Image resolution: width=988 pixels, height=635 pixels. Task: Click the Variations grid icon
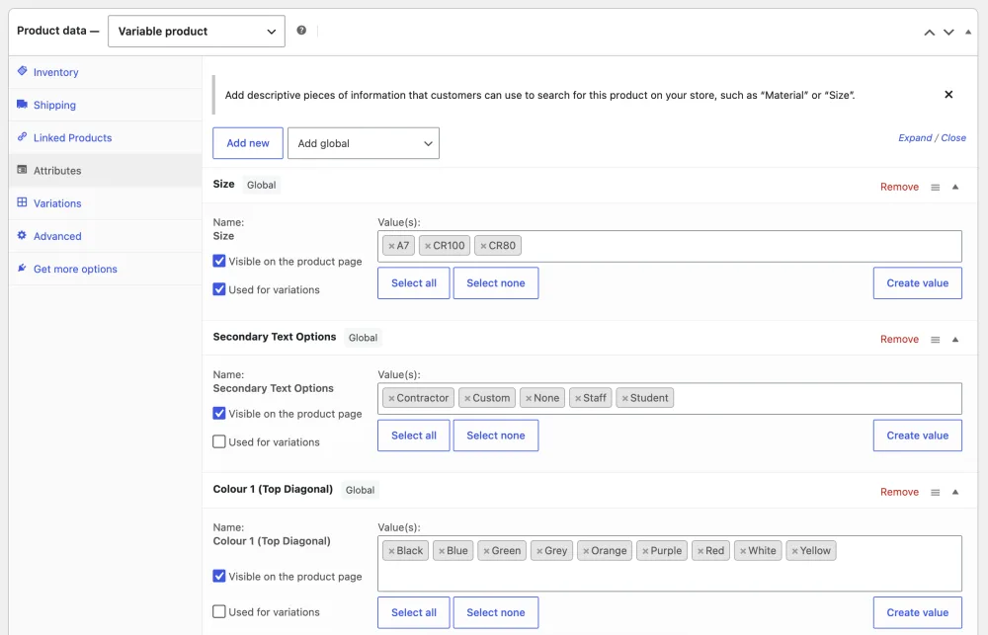tap(22, 202)
